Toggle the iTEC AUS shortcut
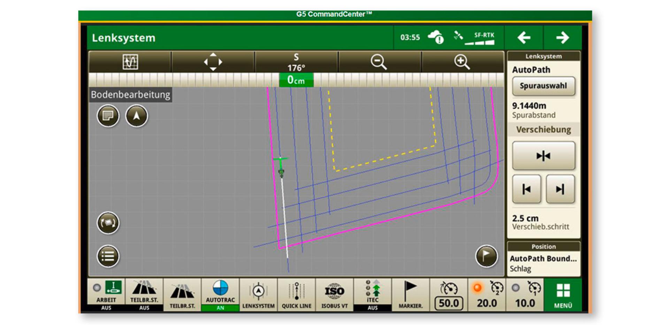The width and height of the screenshot is (669, 325). pos(372,295)
